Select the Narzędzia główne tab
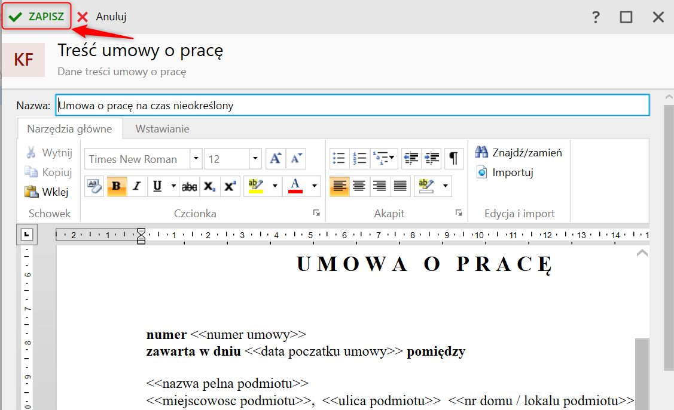 point(69,129)
